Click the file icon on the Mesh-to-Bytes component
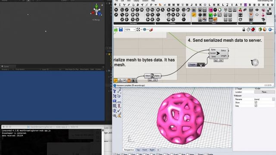Screen dimensions: 276x155 click(152, 76)
